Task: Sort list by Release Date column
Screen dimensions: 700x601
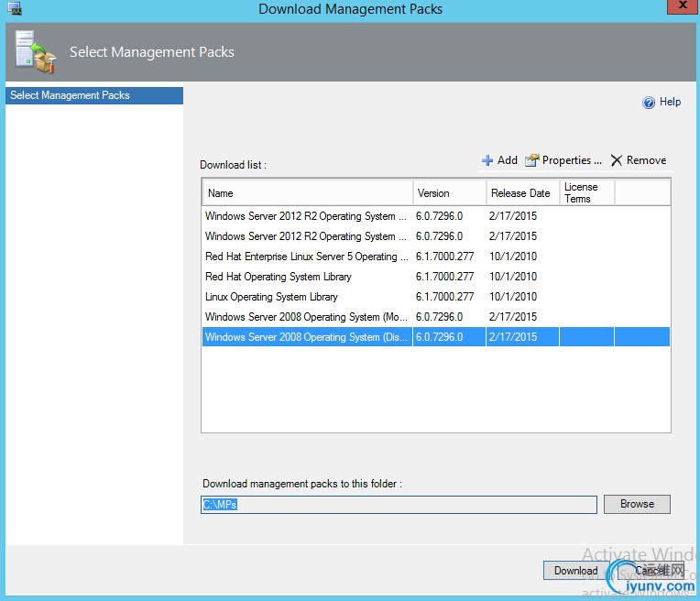Action: click(x=521, y=193)
